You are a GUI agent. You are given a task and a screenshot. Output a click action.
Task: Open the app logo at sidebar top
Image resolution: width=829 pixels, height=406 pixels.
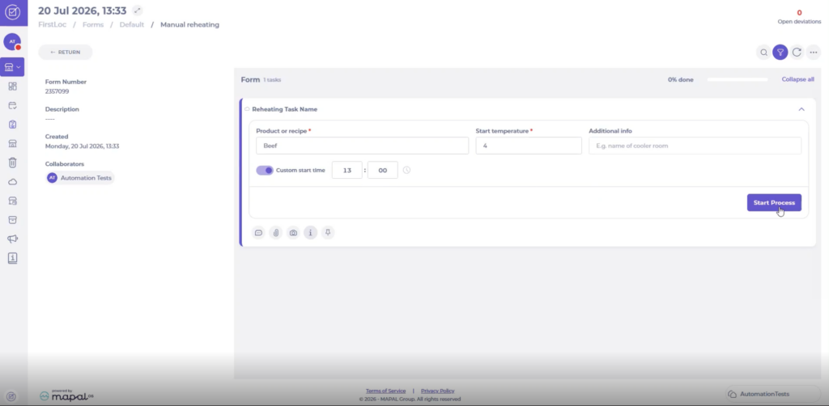pyautogui.click(x=13, y=12)
